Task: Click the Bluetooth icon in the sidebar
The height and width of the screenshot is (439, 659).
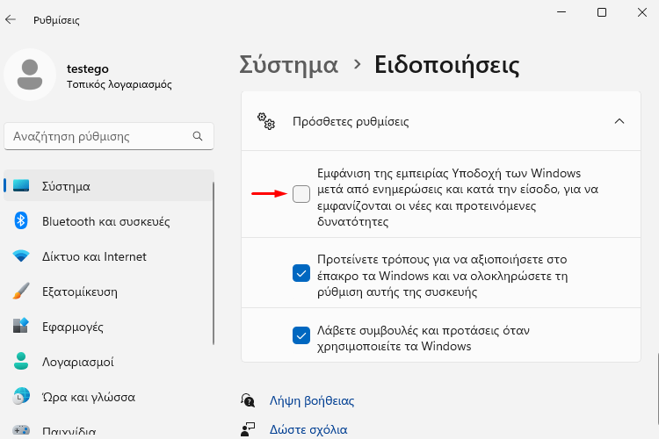Action: coord(21,221)
